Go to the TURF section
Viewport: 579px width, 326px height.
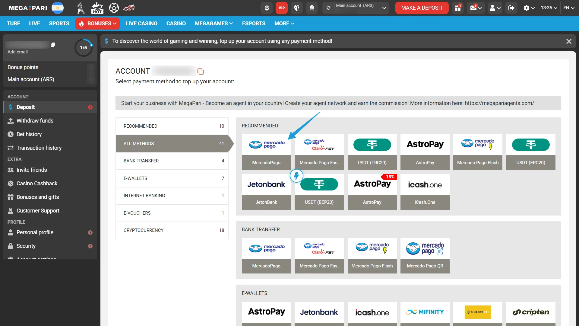(x=13, y=24)
